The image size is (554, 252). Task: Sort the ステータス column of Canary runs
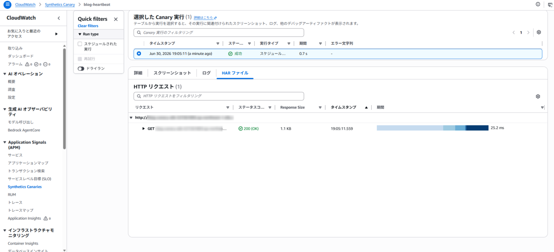pos(249,43)
